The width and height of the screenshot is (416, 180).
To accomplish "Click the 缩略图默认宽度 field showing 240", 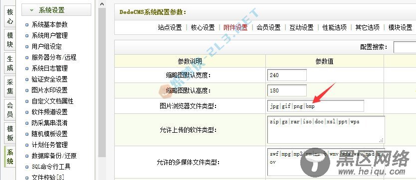I will 287,75.
